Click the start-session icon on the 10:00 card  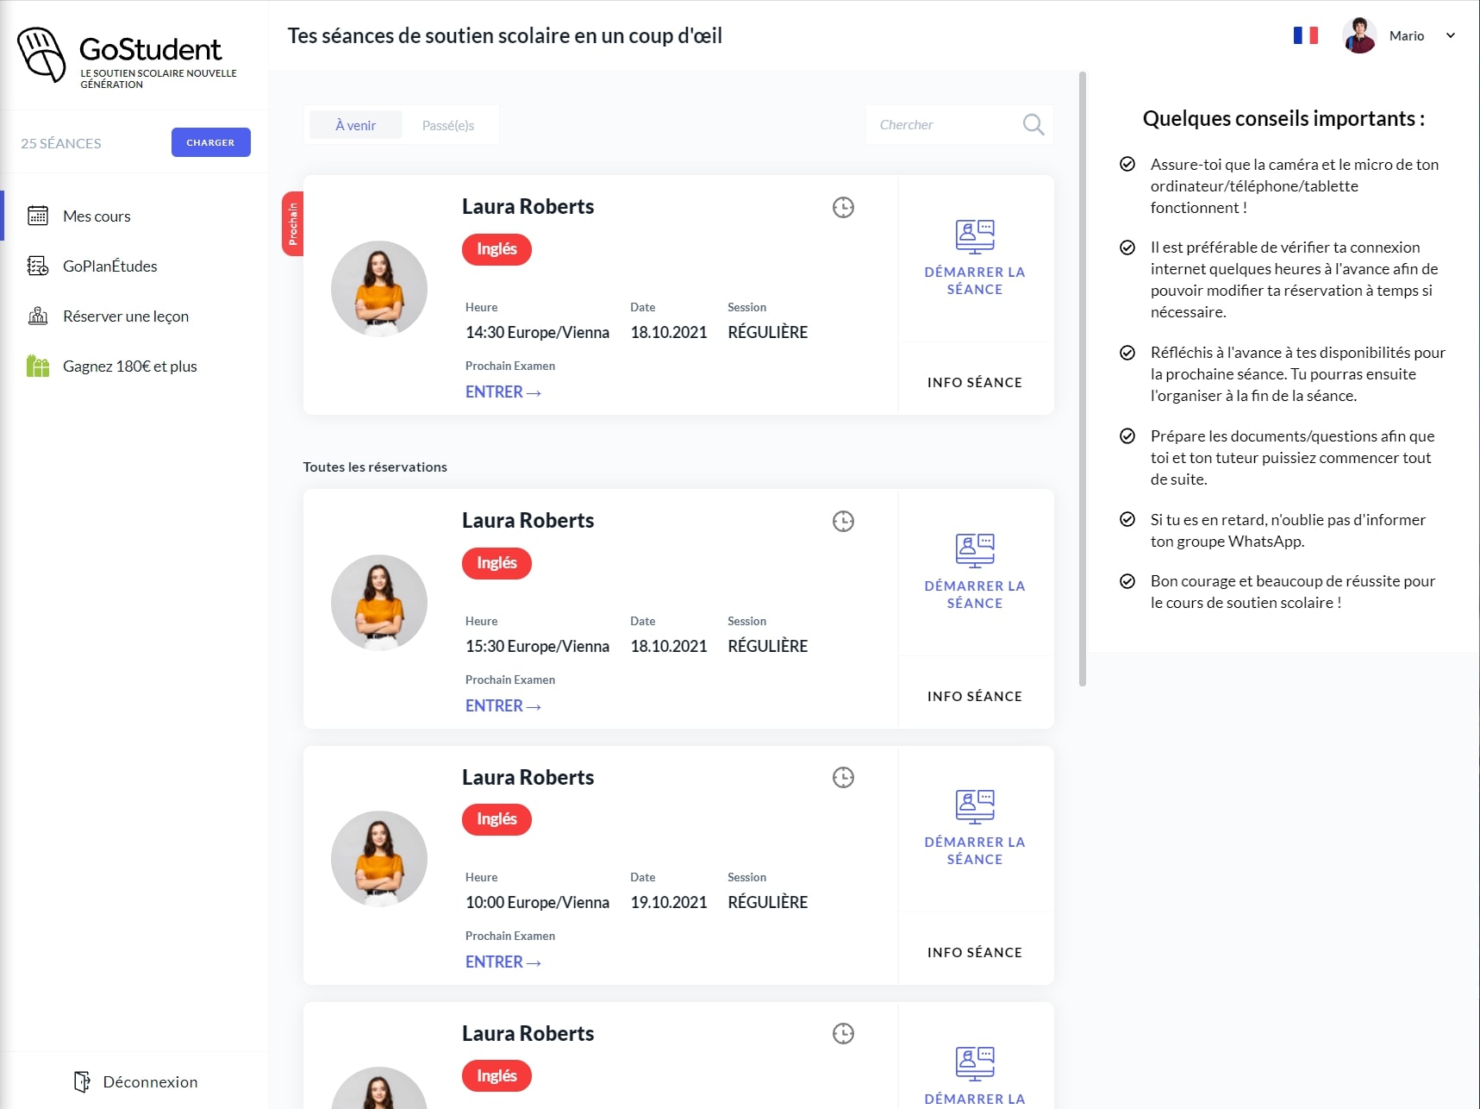point(975,806)
